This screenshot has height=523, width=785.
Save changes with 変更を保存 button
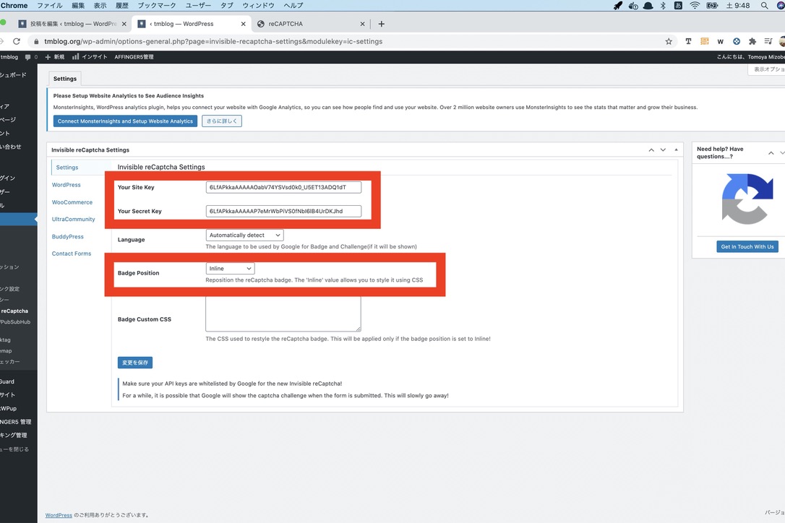(135, 363)
